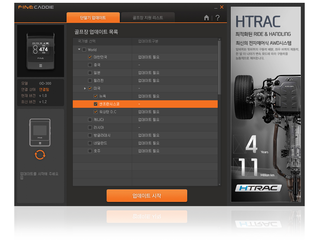The height and width of the screenshot is (248, 319).
Task: Click the list scrollbar down arrow
Action: tap(219, 184)
